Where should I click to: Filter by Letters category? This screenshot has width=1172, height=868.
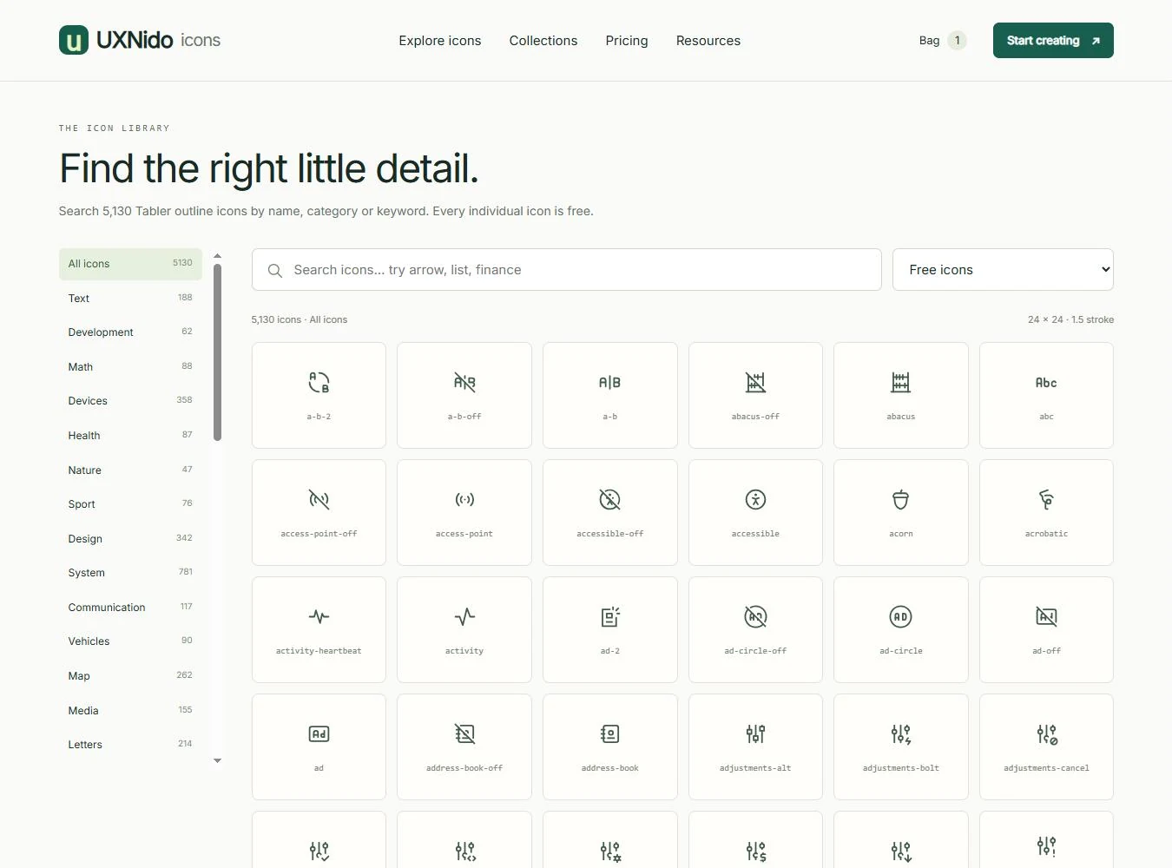point(130,745)
